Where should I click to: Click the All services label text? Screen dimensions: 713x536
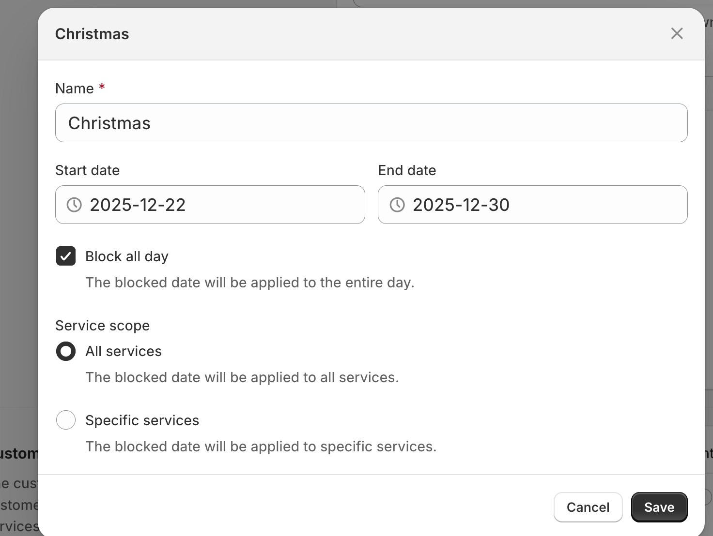tap(124, 351)
